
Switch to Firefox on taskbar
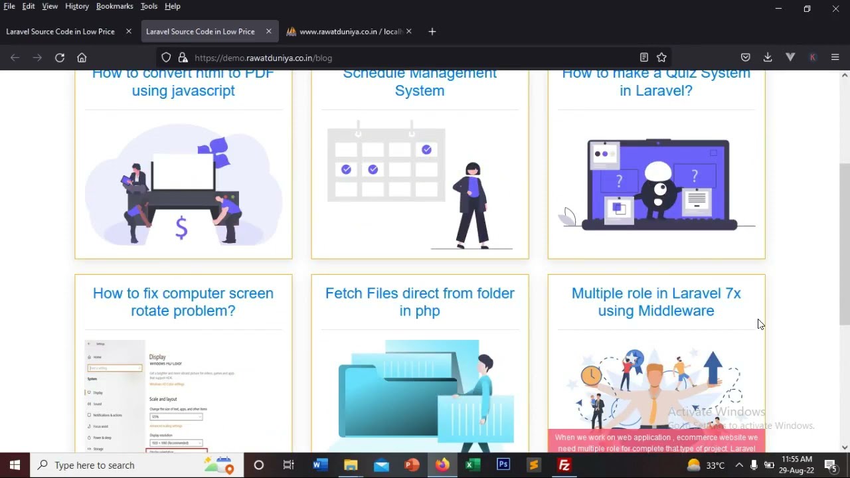442,465
